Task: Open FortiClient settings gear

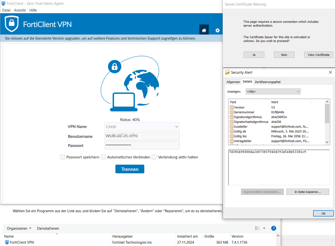Action: tap(217, 30)
